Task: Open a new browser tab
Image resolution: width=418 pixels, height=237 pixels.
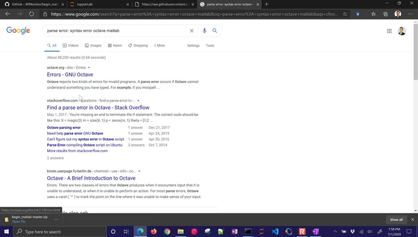Action: tap(266, 4)
